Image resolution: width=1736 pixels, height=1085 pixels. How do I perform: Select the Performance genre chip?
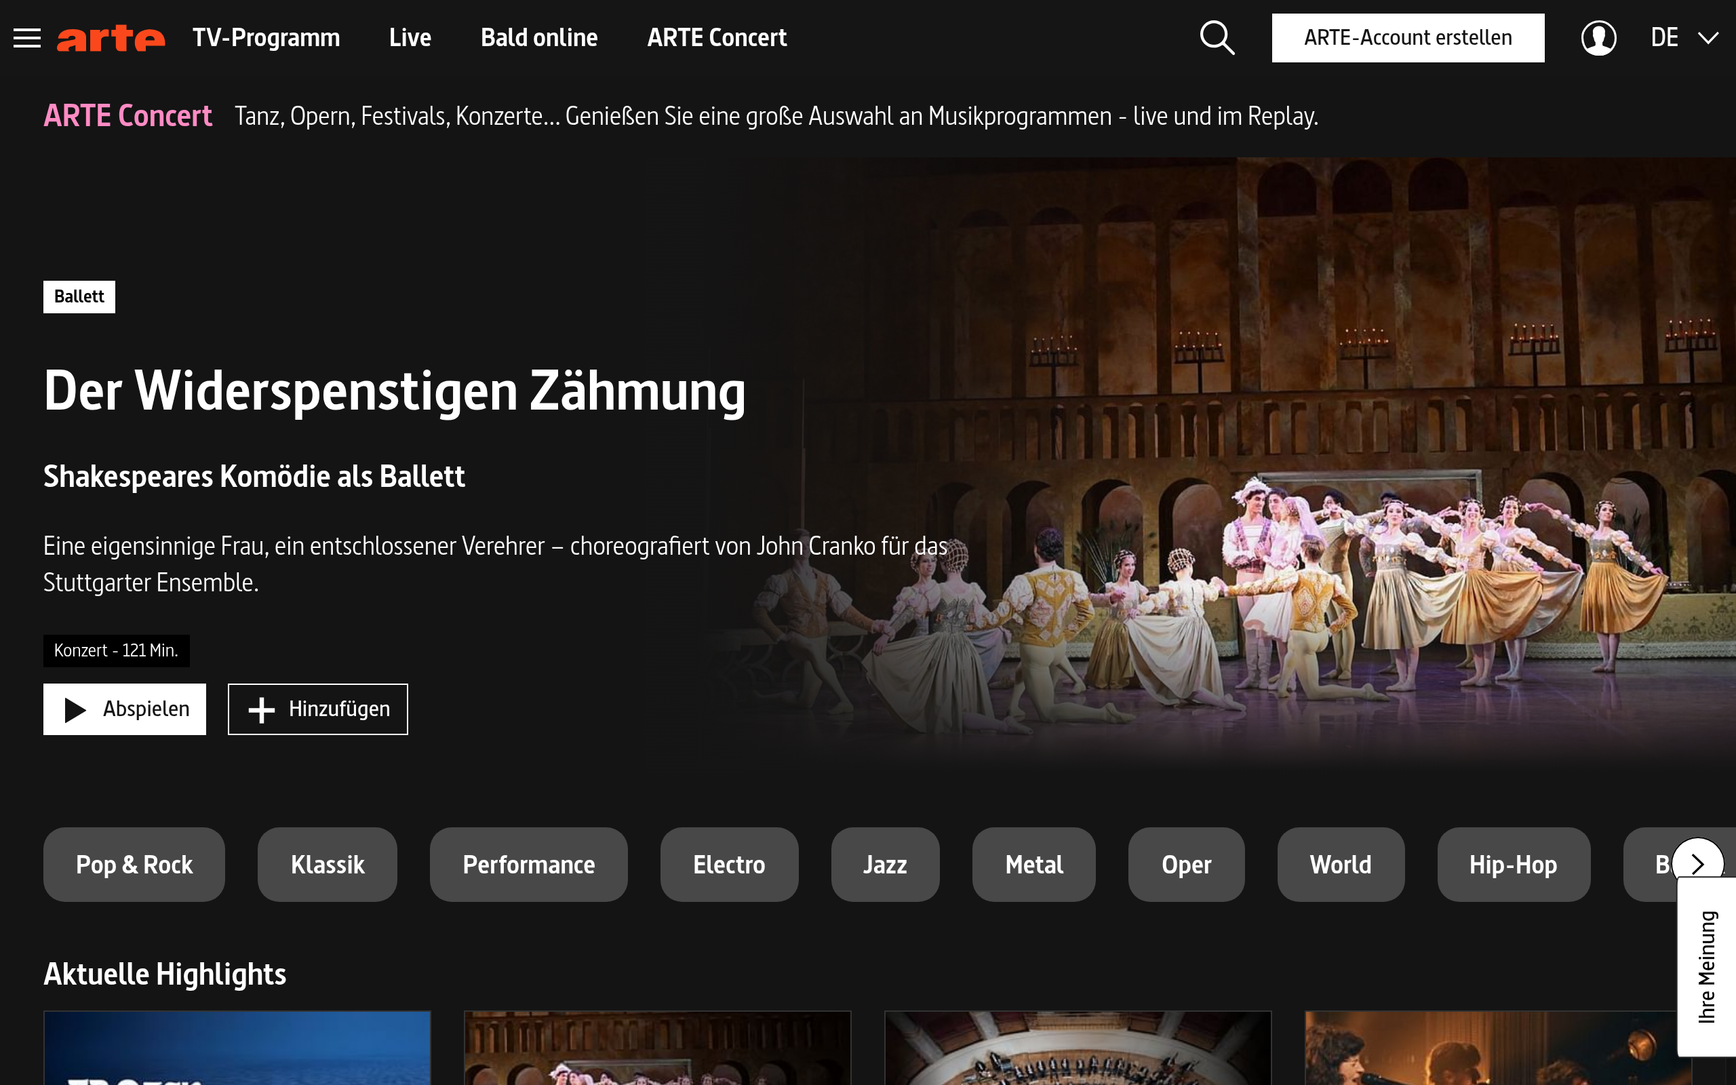coord(529,865)
